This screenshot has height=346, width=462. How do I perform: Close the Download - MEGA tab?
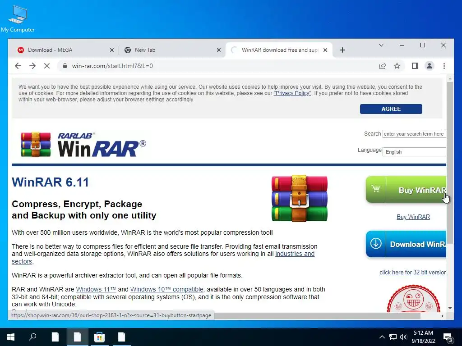(112, 50)
